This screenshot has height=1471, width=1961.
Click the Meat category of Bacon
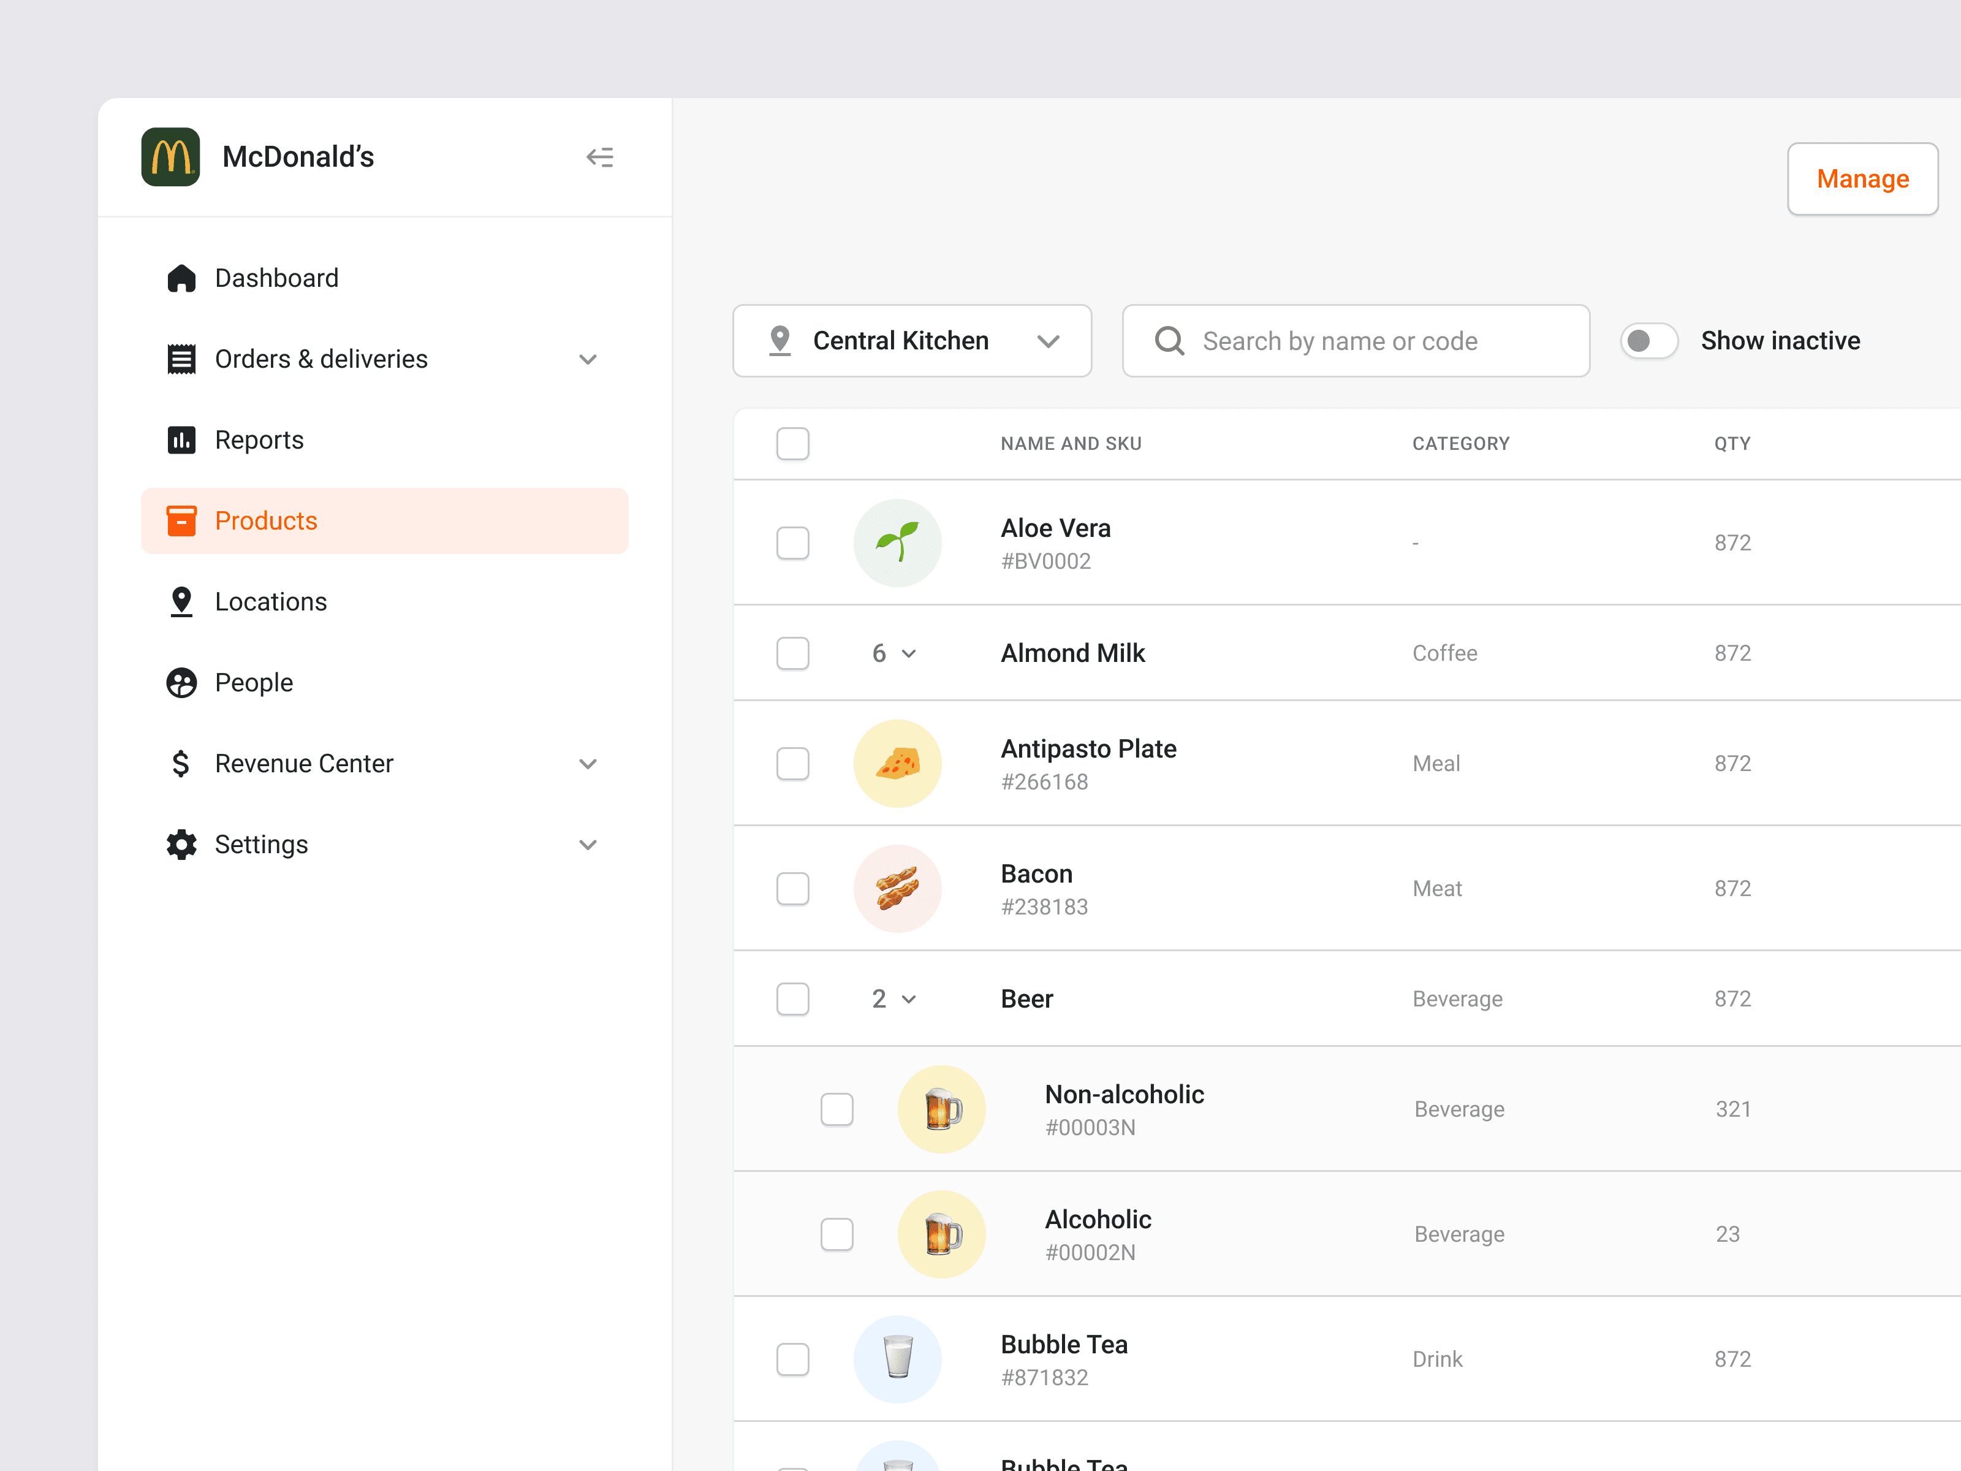tap(1437, 889)
